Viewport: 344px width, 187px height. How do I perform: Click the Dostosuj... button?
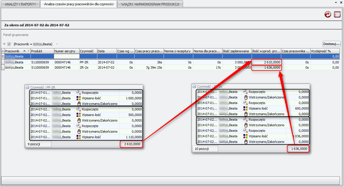332,44
